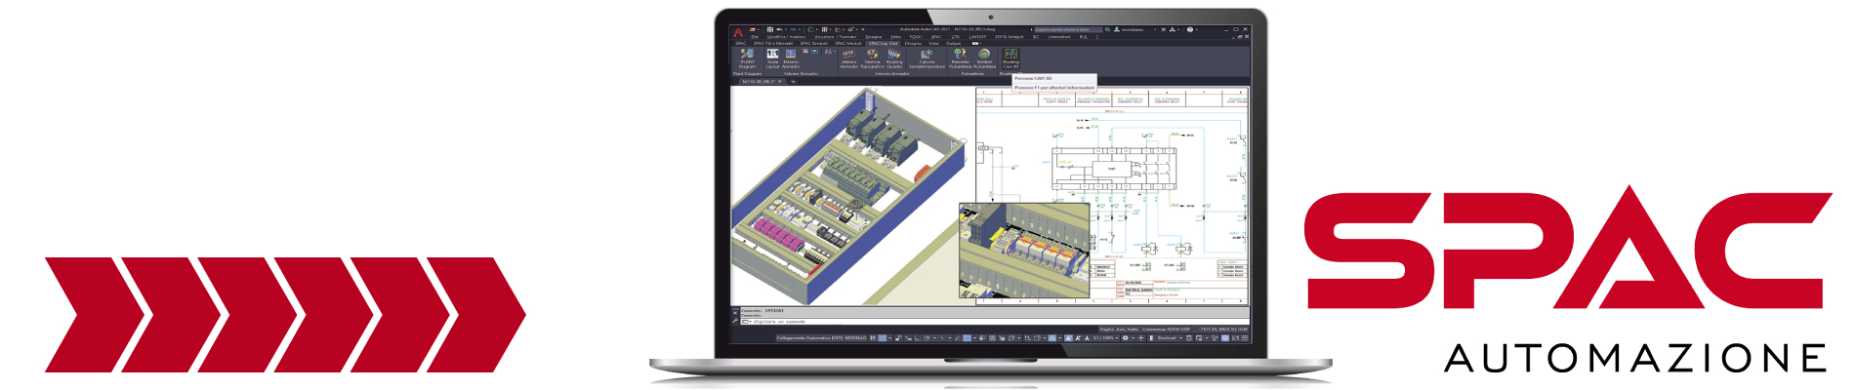The width and height of the screenshot is (1855, 390).
Task: Open the FOGLI menu
Action: pyautogui.click(x=916, y=37)
